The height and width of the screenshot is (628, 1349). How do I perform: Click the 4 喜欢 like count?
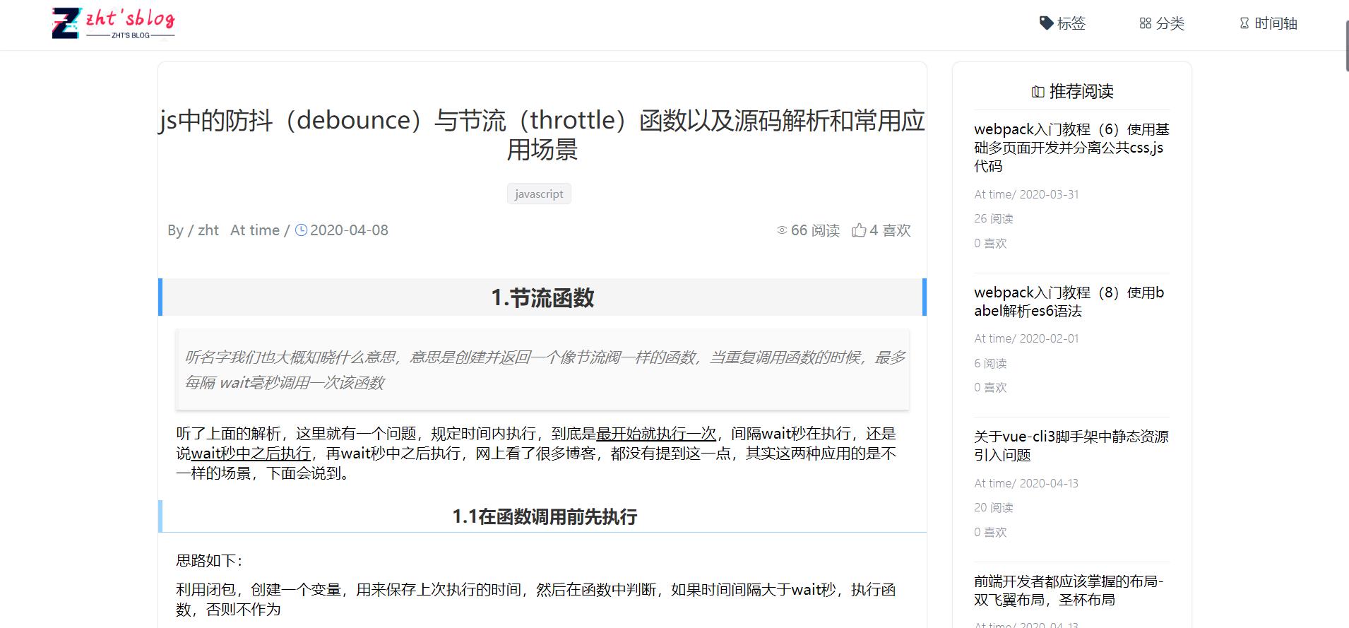(890, 230)
